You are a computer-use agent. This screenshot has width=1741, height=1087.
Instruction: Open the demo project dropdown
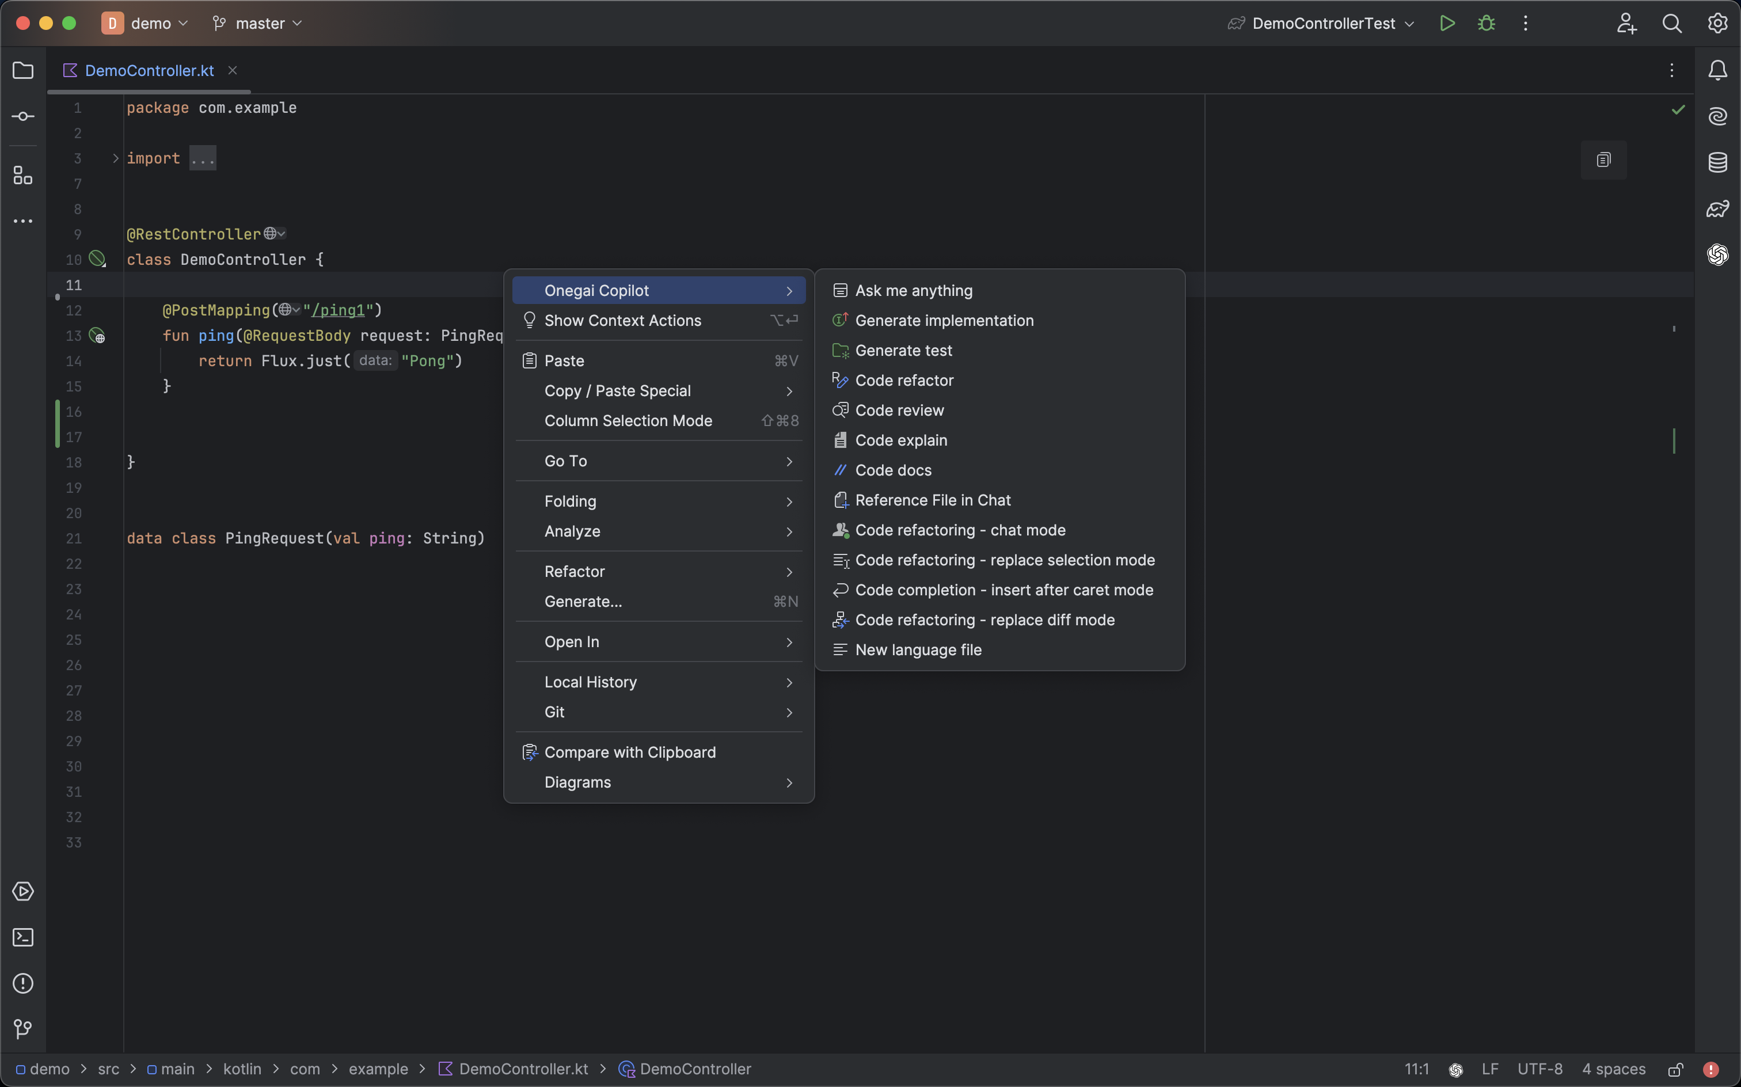click(x=145, y=23)
